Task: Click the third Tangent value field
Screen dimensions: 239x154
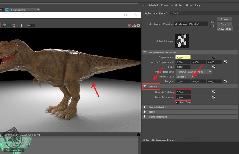Action: (x=215, y=81)
